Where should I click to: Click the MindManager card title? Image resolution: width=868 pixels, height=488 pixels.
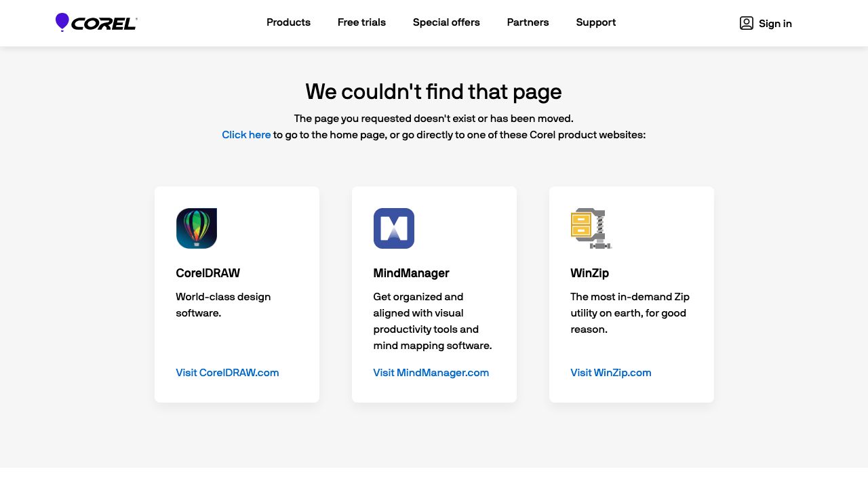pos(411,273)
